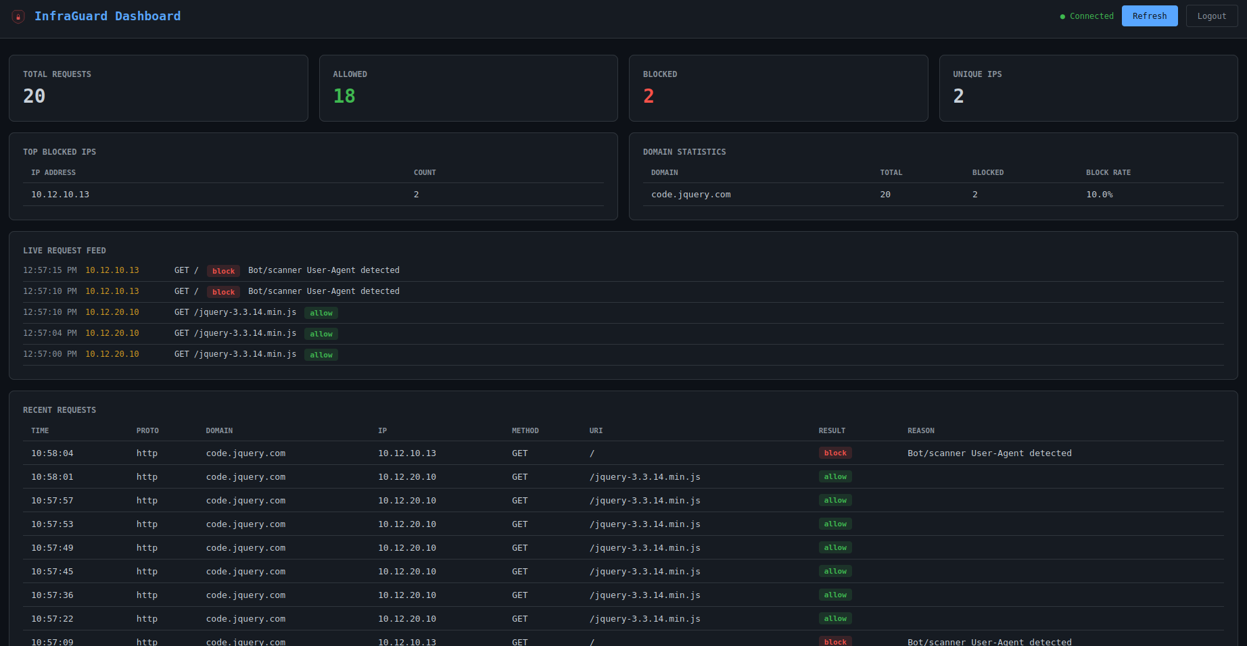Viewport: 1247px width, 646px height.
Task: Select the block badge on the 12:57:15 entry
Action: (223, 270)
